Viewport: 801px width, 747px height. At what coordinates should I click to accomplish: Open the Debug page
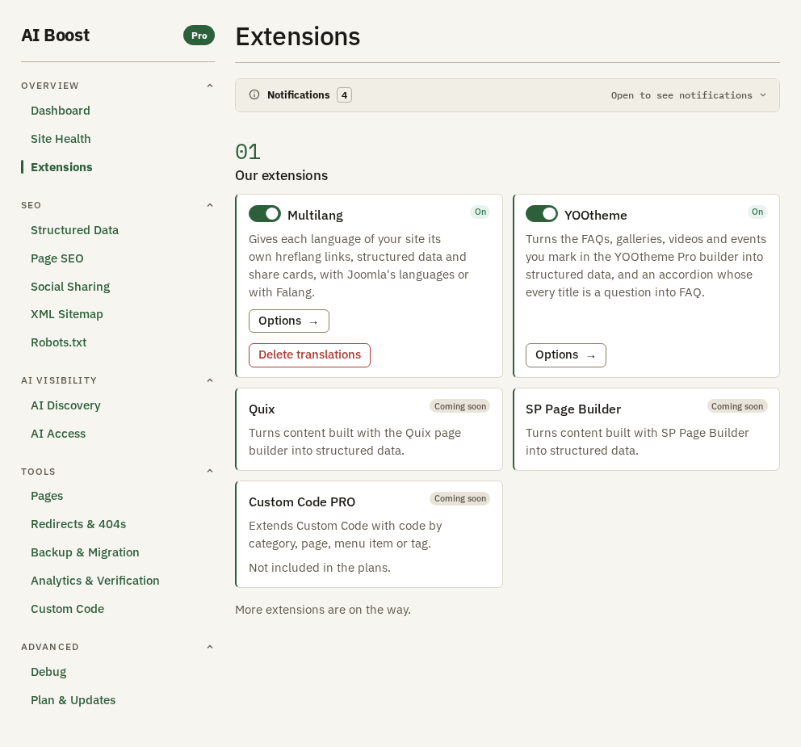[x=48, y=672]
